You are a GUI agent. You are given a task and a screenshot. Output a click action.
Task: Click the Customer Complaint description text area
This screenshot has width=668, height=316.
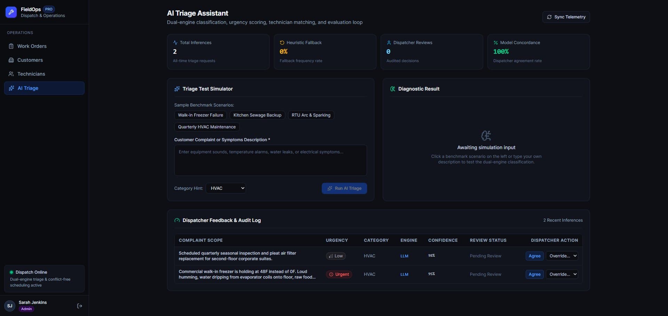[x=270, y=160]
